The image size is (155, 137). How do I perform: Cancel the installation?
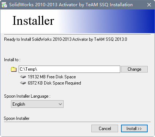[x=105, y=129]
